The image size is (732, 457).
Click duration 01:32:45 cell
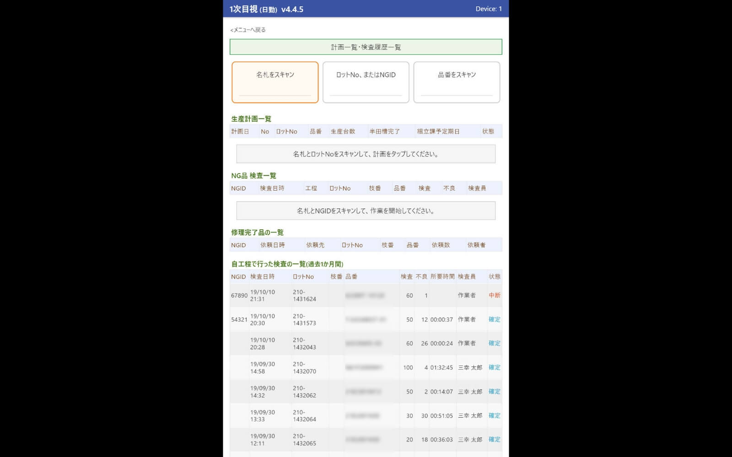click(x=441, y=367)
